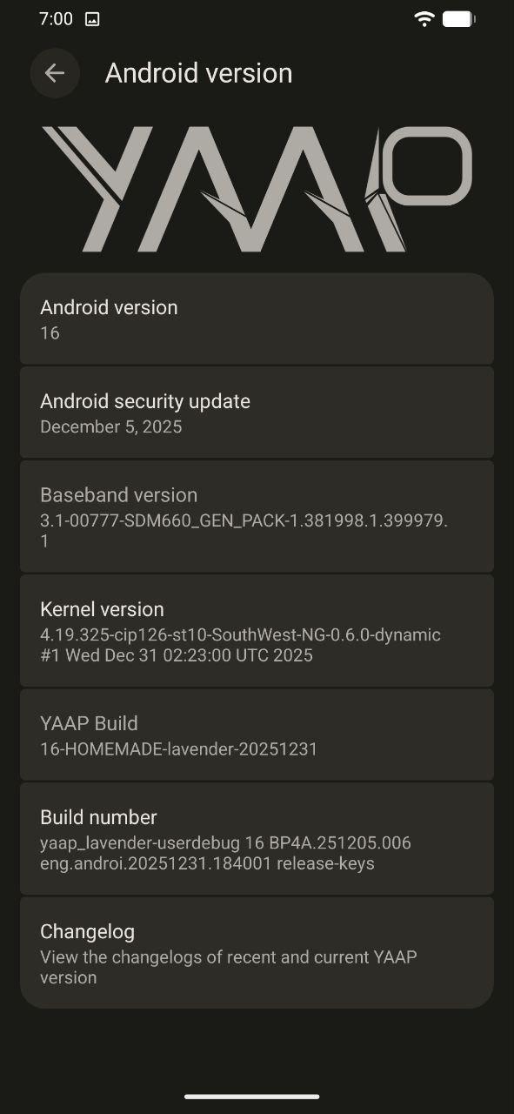This screenshot has height=1114, width=514.
Task: Tap the back arrow icon
Action: pyautogui.click(x=55, y=73)
